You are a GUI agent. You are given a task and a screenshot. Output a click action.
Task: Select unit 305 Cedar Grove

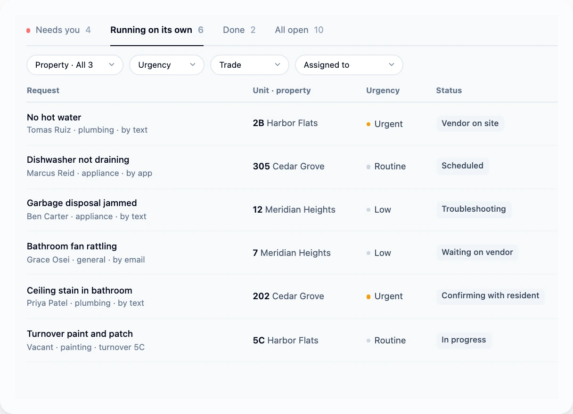(288, 167)
